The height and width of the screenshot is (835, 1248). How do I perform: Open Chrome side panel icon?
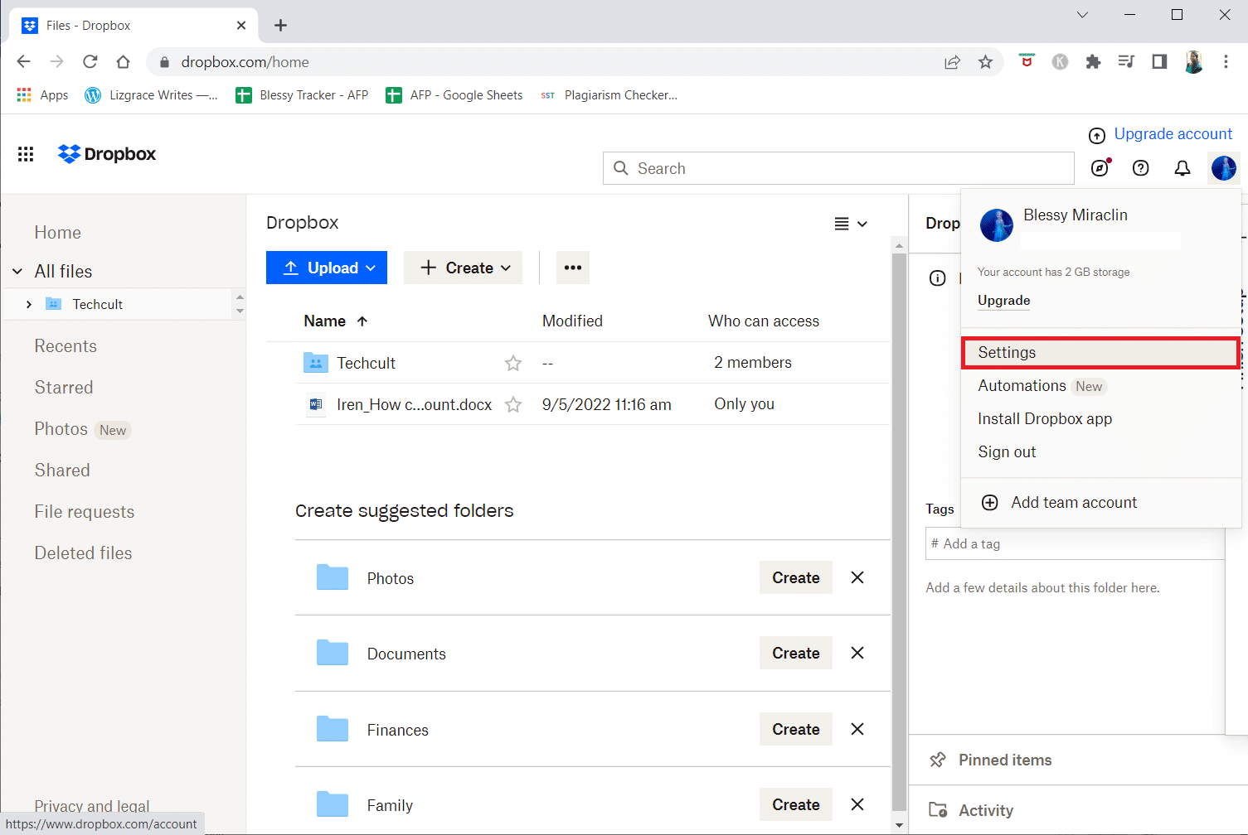tap(1159, 62)
